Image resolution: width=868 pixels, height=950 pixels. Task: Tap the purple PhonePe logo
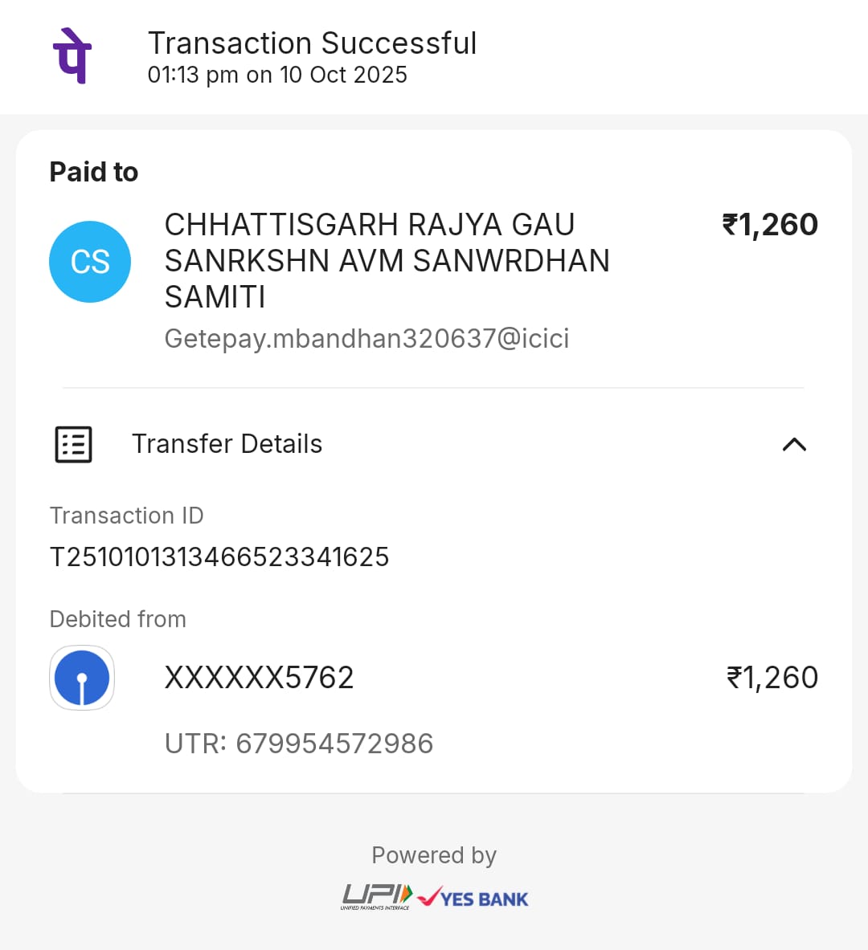coord(72,56)
